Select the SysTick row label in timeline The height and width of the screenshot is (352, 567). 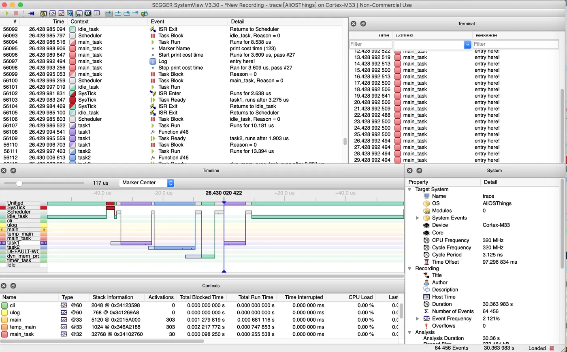(16, 207)
